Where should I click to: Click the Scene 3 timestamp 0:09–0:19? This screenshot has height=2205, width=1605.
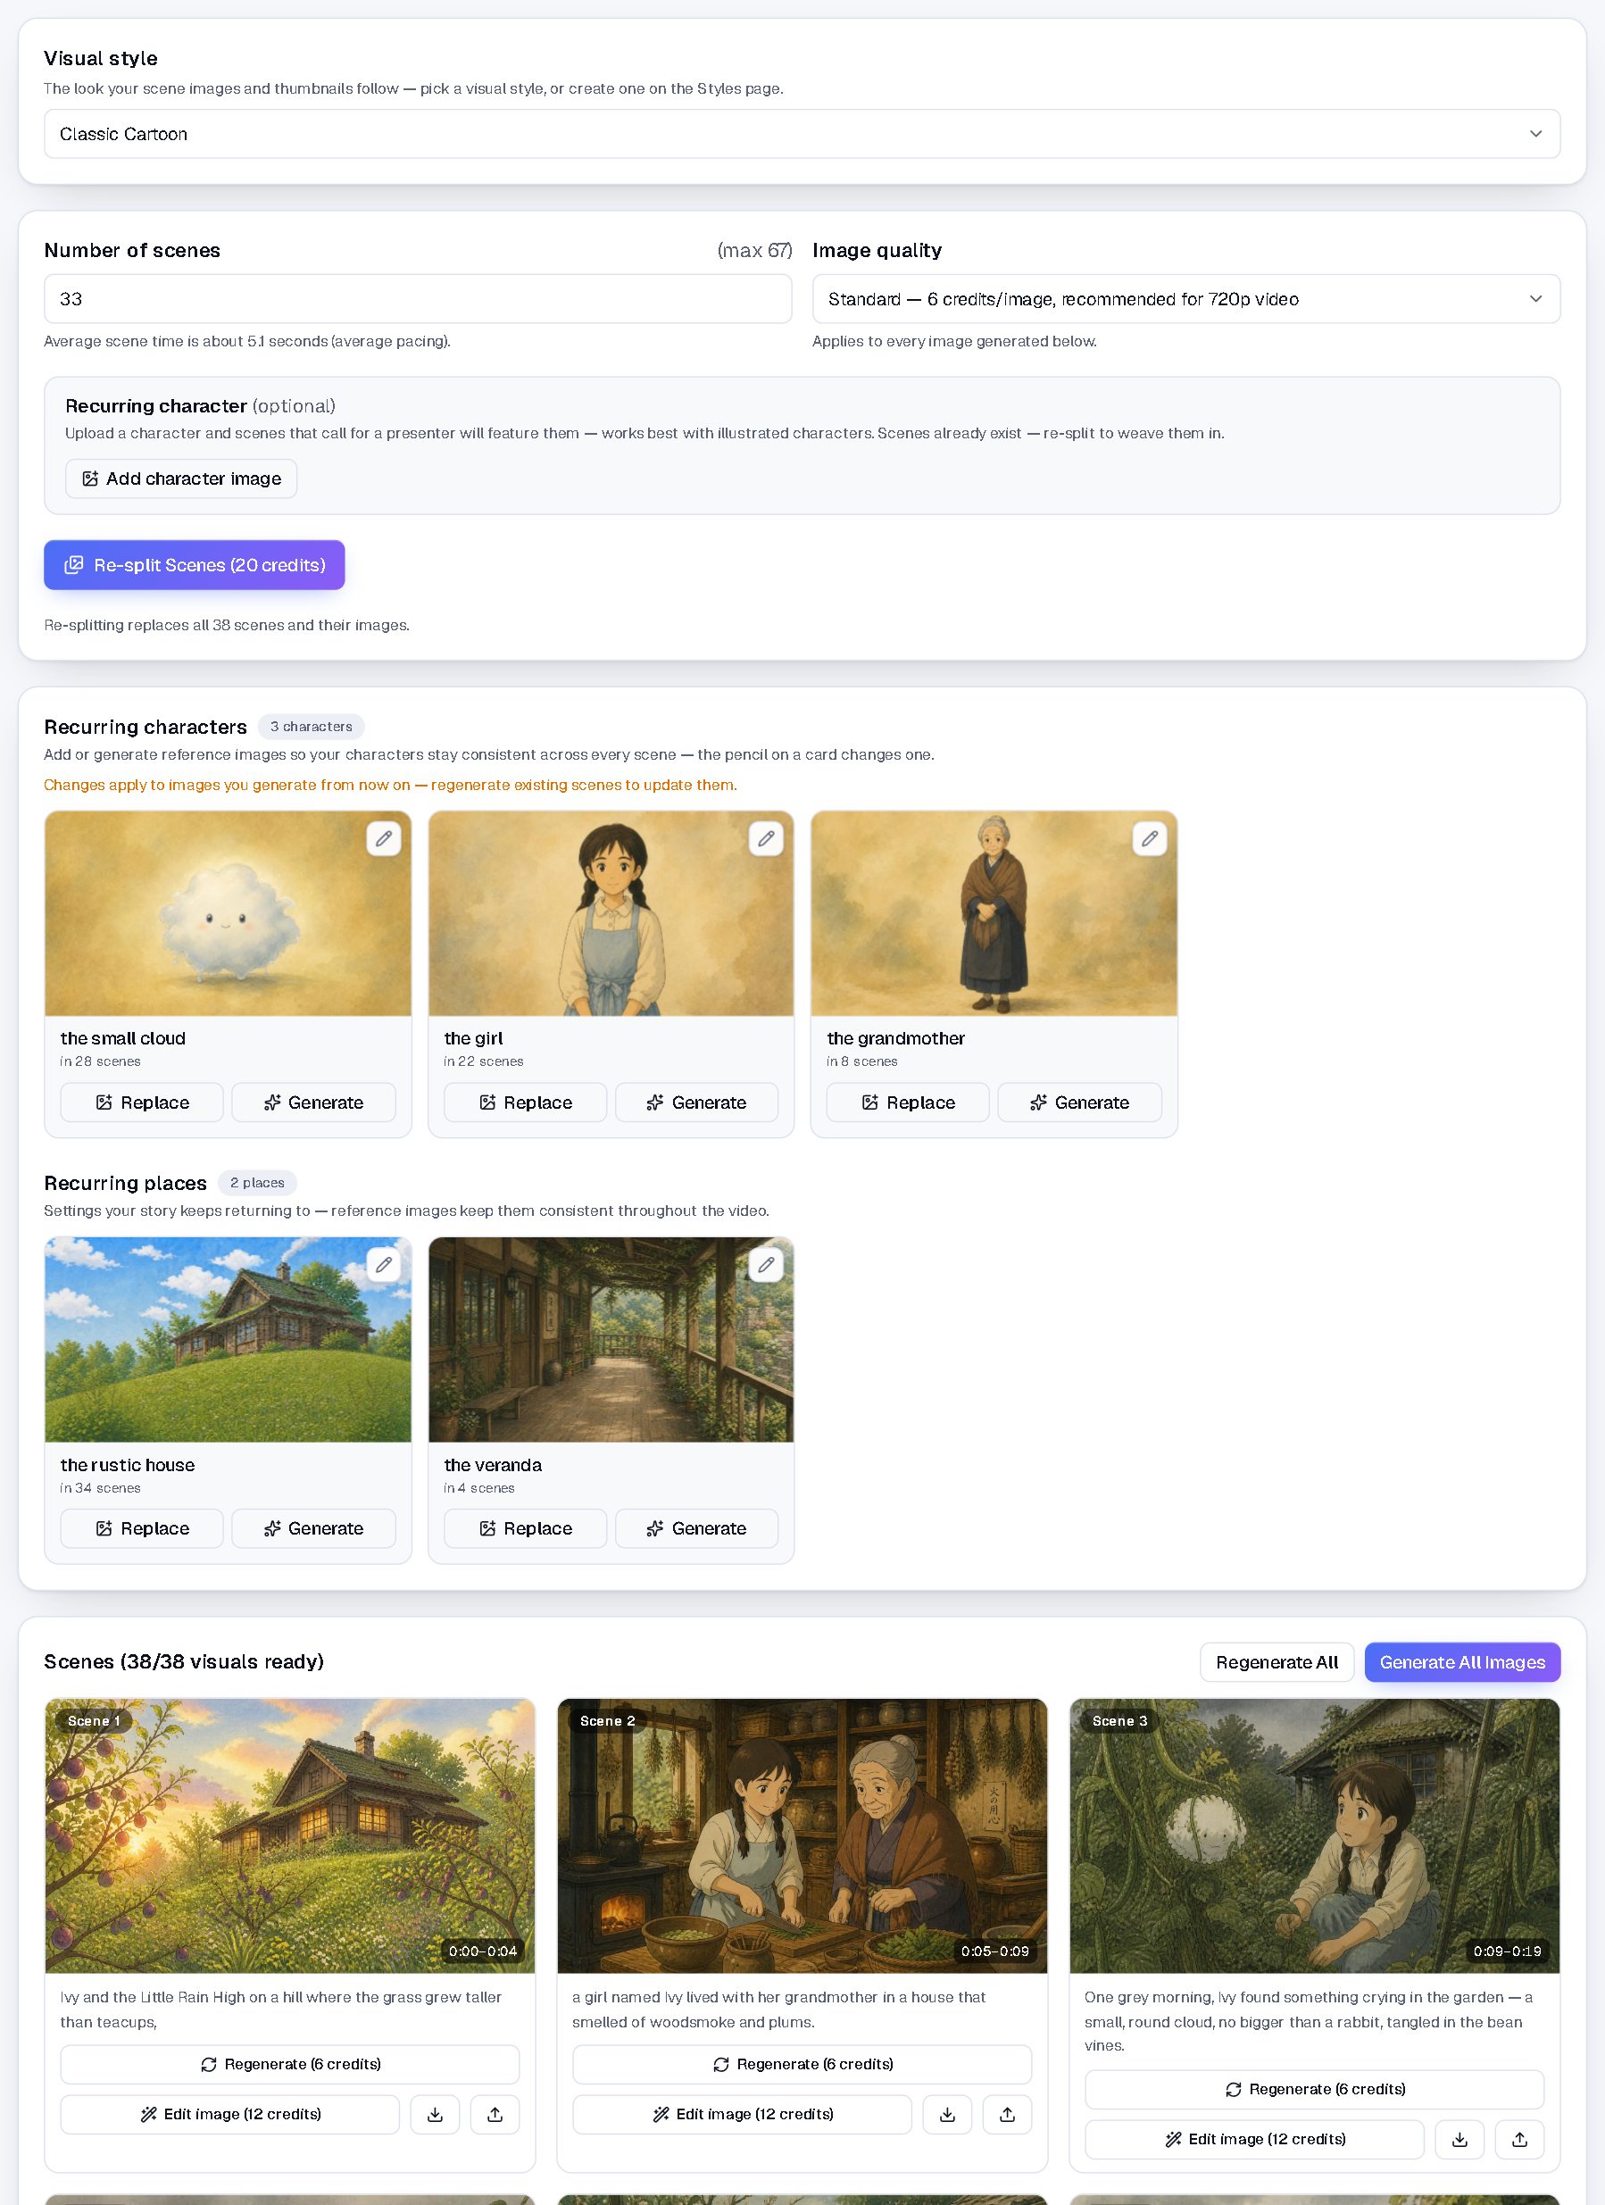1507,1951
